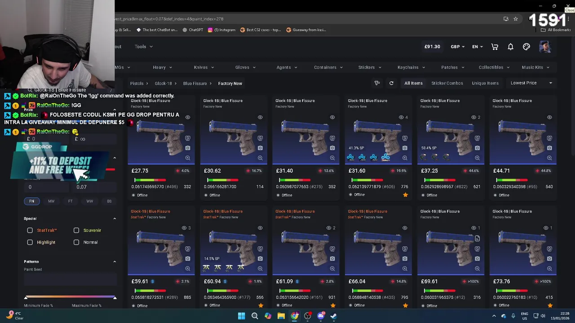Click the Glock-18 breadcrumb link
Viewport: 575px width, 323px height.
point(163,83)
